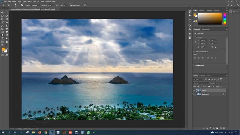Select the Eyedropper tool

tap(3, 22)
